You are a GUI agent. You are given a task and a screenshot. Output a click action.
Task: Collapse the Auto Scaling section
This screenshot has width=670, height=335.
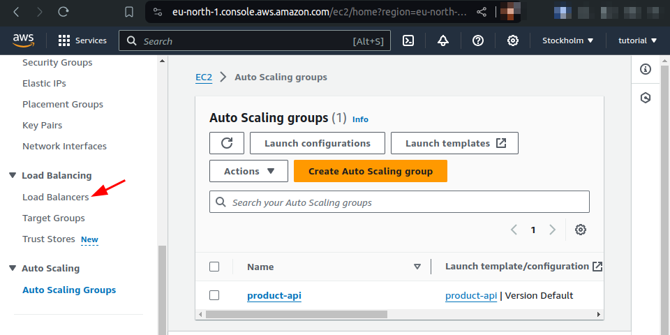(13, 268)
